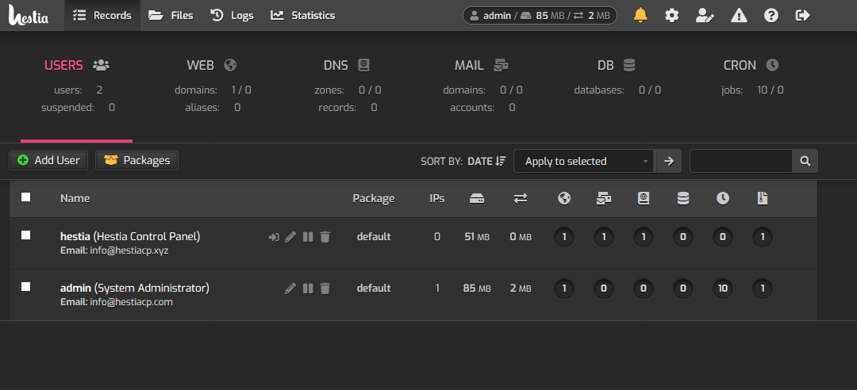This screenshot has width=857, height=390.
Task: Click the search magnifier button
Action: [x=805, y=161]
